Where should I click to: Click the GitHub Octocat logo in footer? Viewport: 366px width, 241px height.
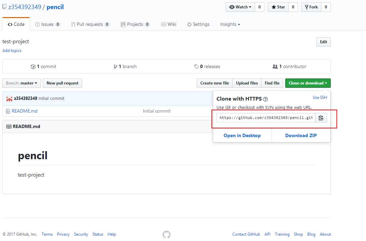[167, 234]
